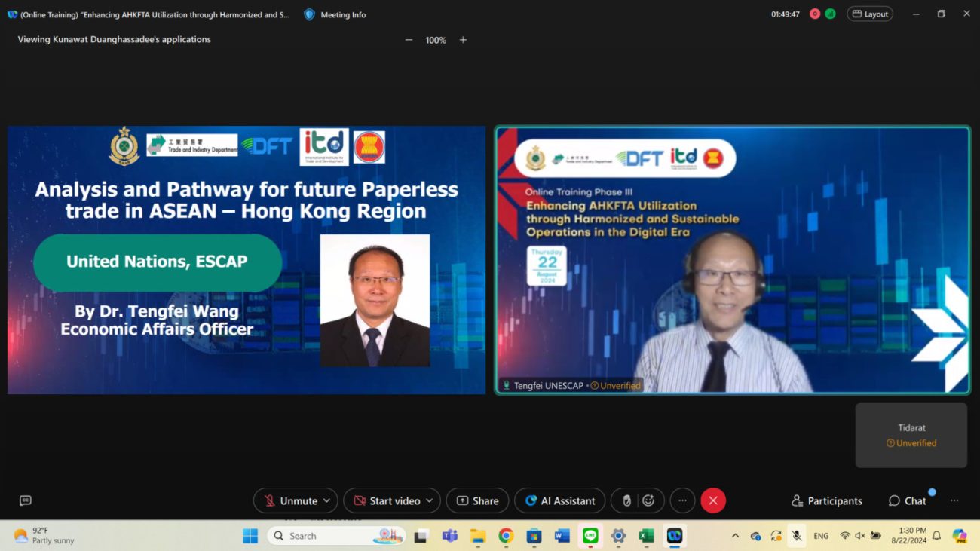
Task: Open the weather widget showing 92°F
Action: click(x=44, y=536)
